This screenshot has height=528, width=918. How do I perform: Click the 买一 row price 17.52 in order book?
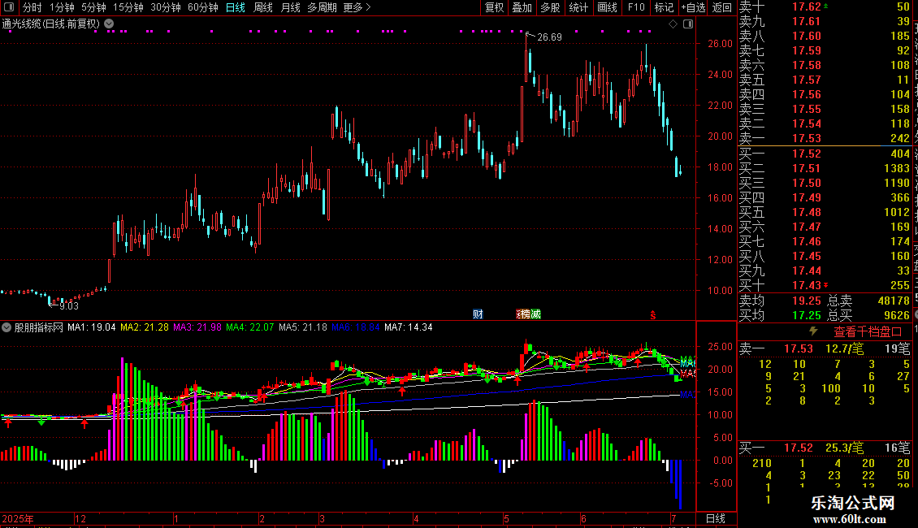click(x=807, y=154)
